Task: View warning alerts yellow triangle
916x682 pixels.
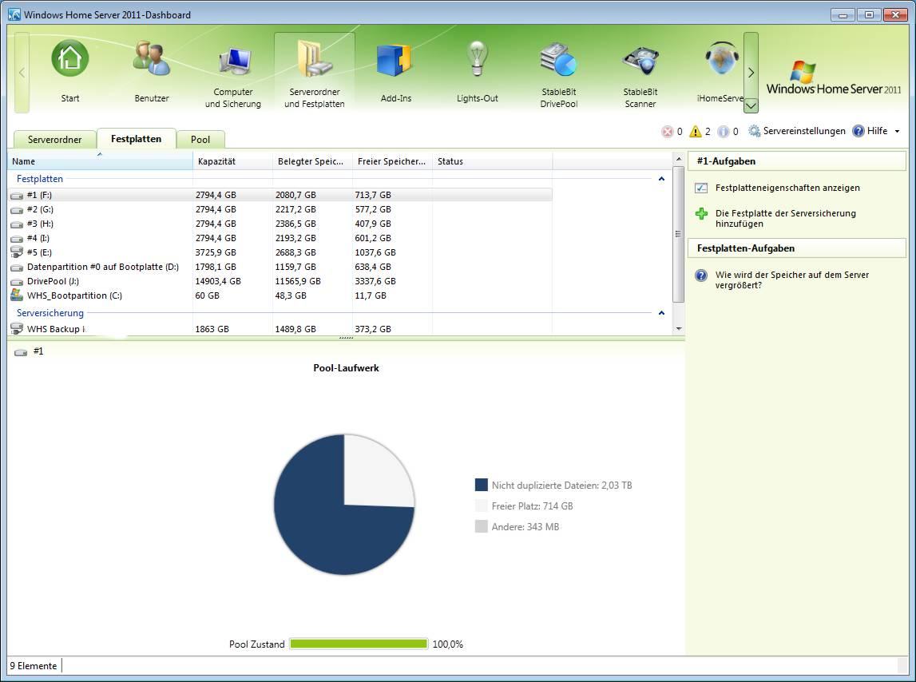Action: (x=695, y=132)
